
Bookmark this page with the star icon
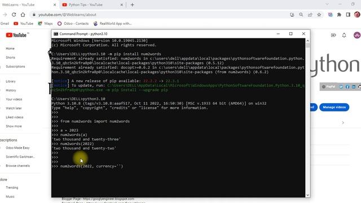click(x=319, y=15)
